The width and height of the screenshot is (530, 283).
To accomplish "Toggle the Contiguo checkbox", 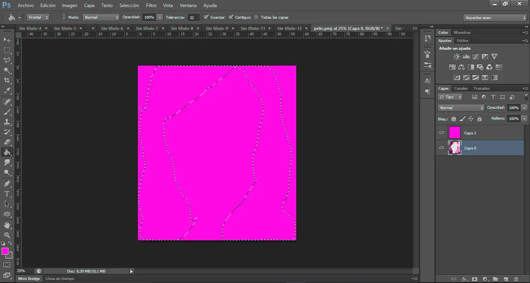I will click(231, 17).
